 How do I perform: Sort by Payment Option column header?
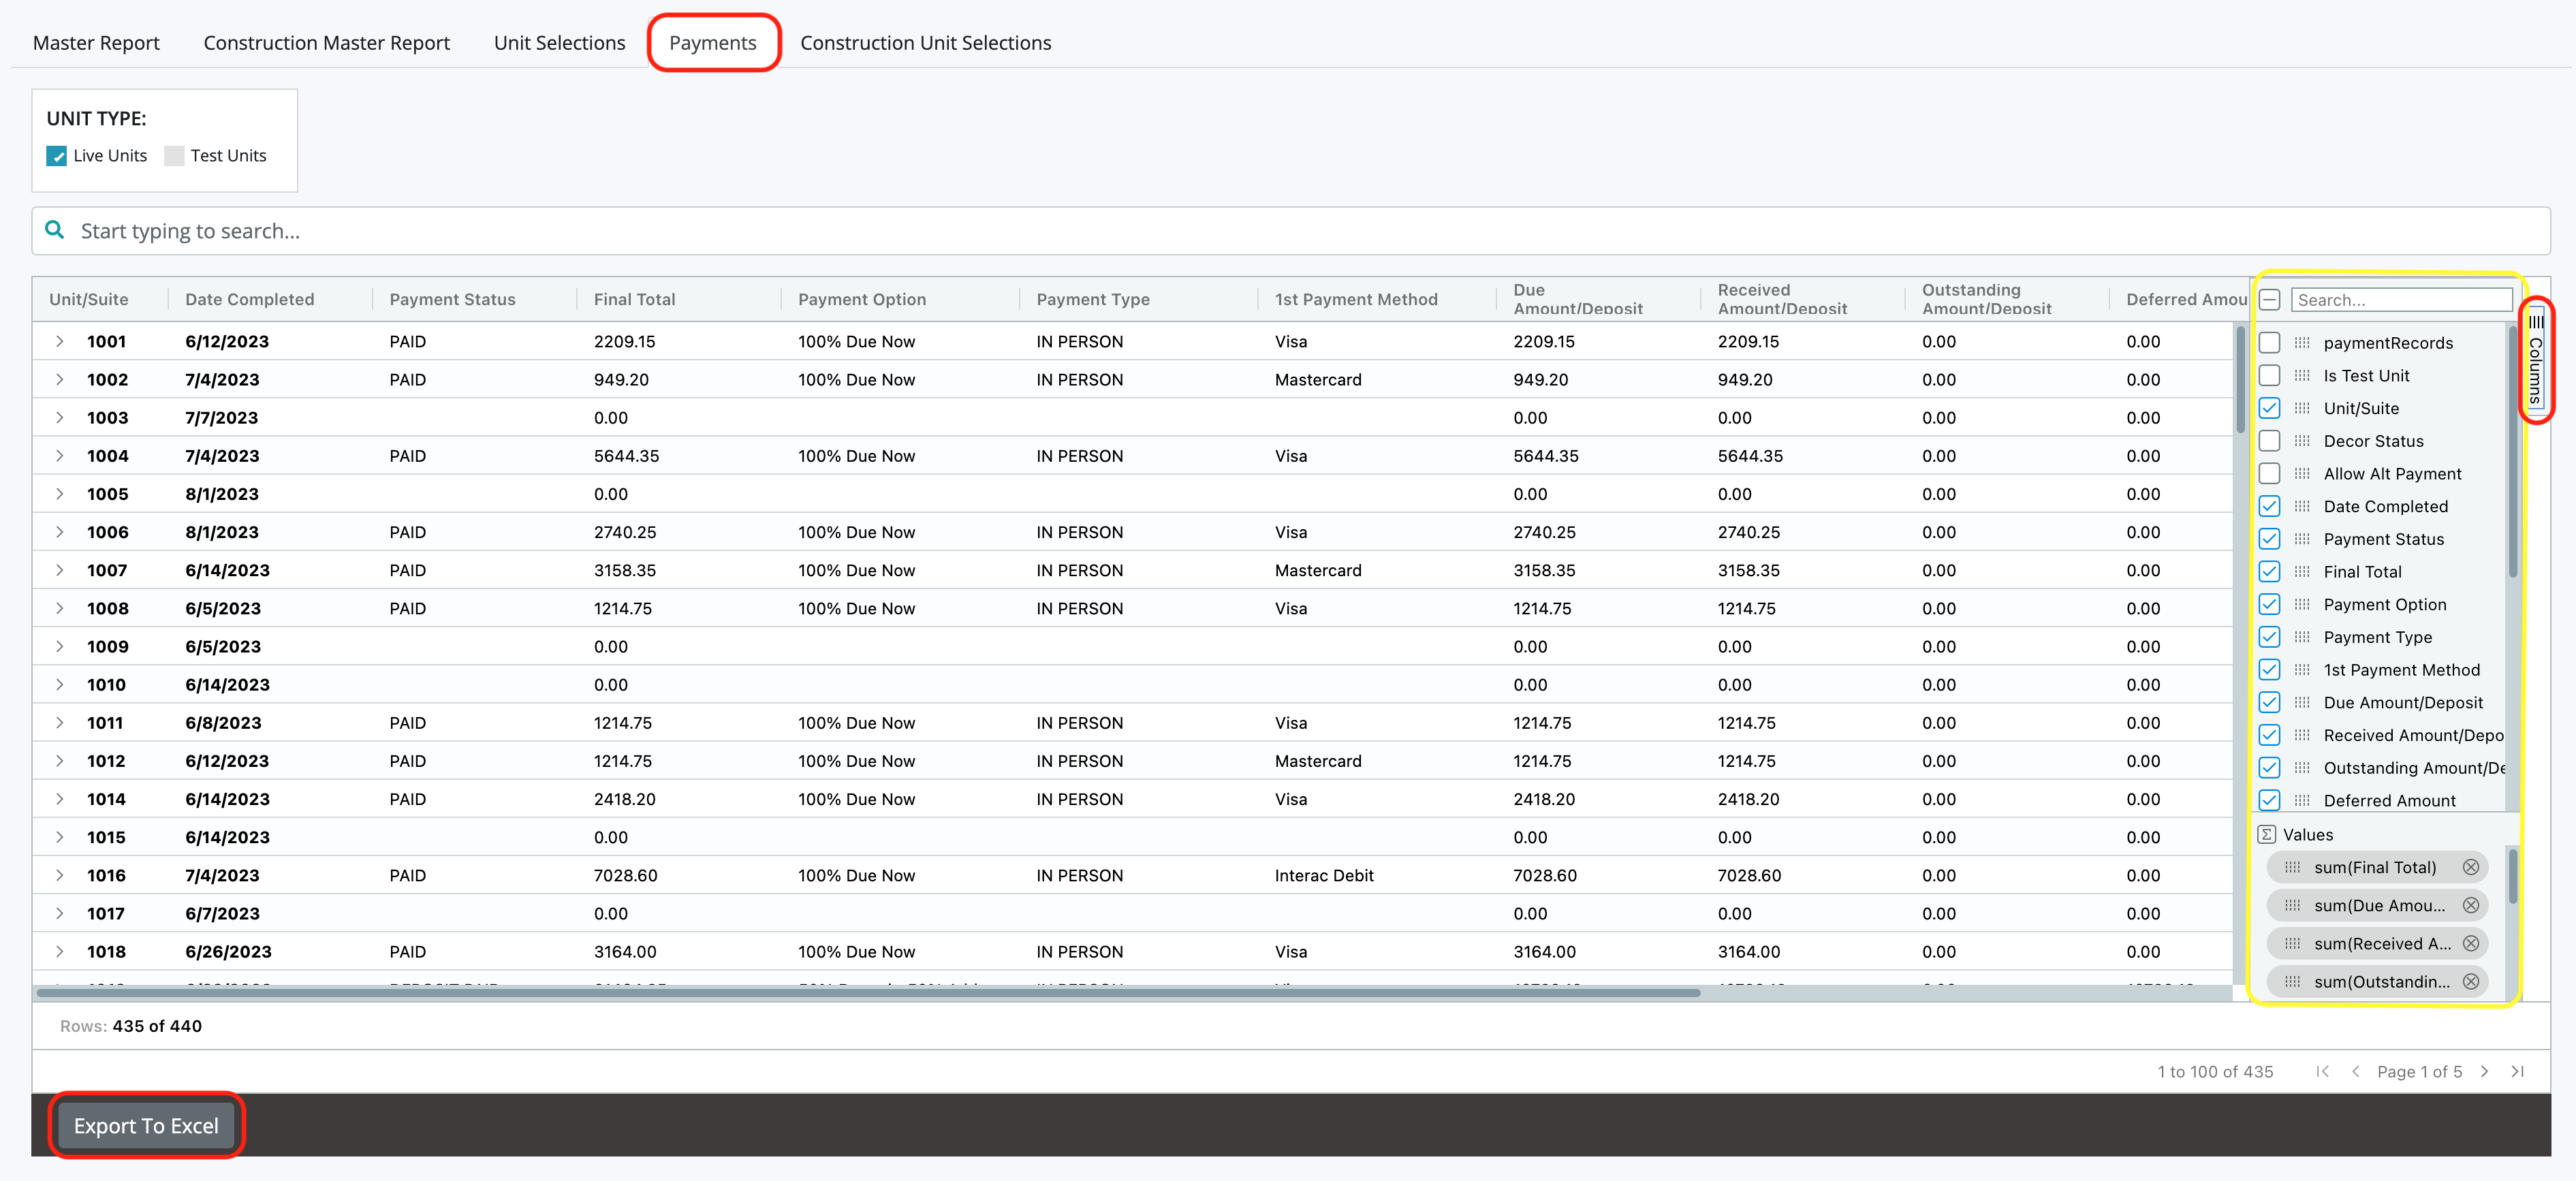pos(862,299)
